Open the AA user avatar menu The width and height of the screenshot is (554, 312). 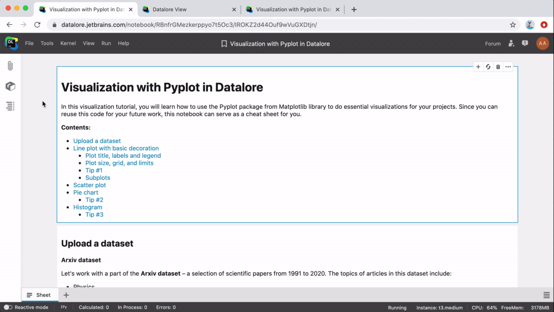coord(543,43)
